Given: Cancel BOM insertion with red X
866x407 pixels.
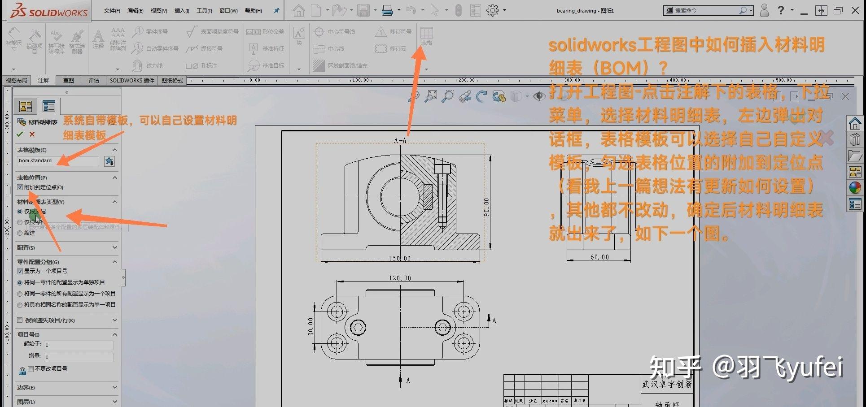Looking at the screenshot, I should [31, 134].
